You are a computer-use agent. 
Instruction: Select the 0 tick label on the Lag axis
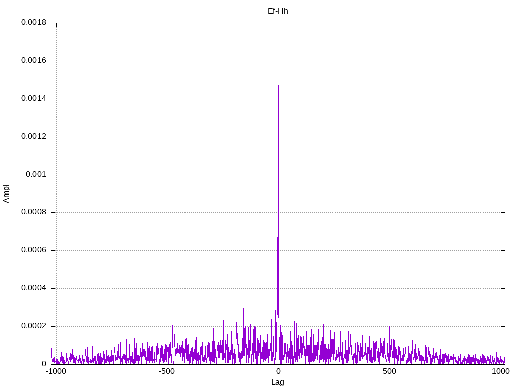coord(278,371)
